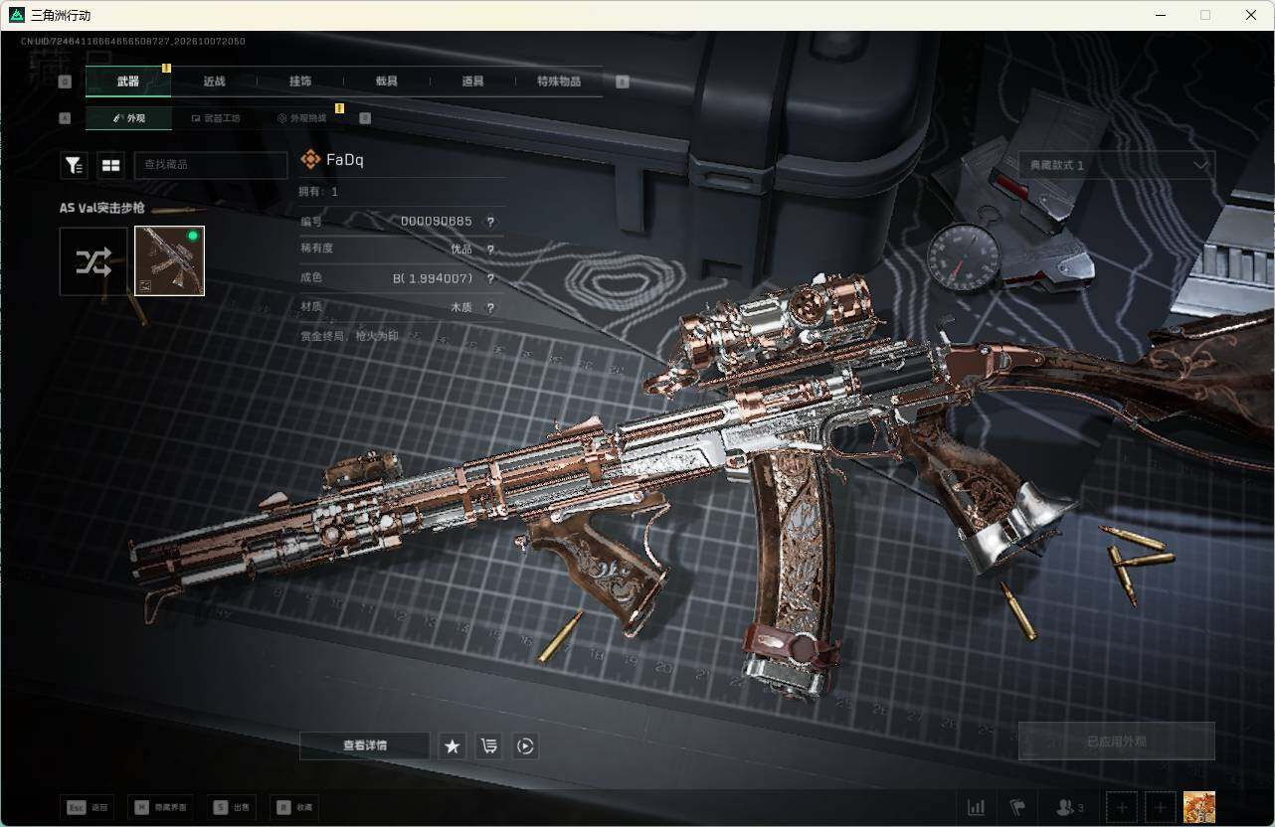1275x827 pixels.
Task: Select the AS Val skin thumbnail
Action: tap(169, 261)
